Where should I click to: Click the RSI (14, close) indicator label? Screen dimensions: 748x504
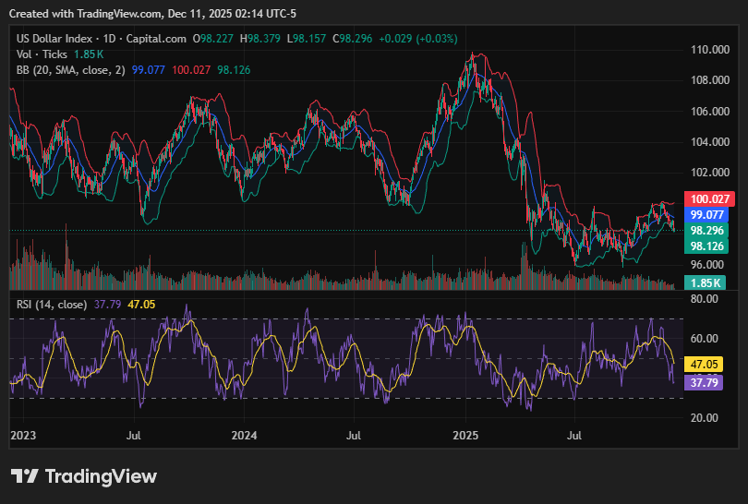pyautogui.click(x=52, y=305)
